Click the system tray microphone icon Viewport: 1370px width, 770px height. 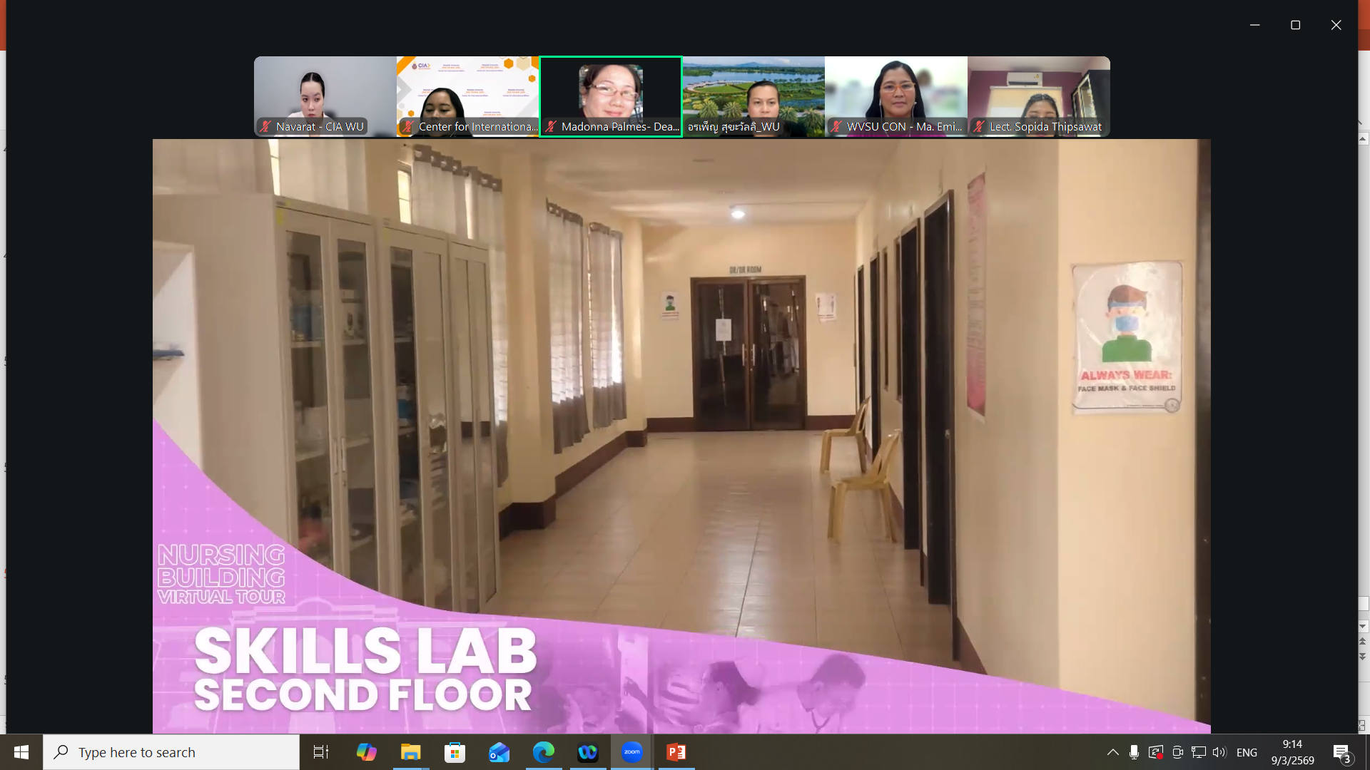pyautogui.click(x=1134, y=752)
